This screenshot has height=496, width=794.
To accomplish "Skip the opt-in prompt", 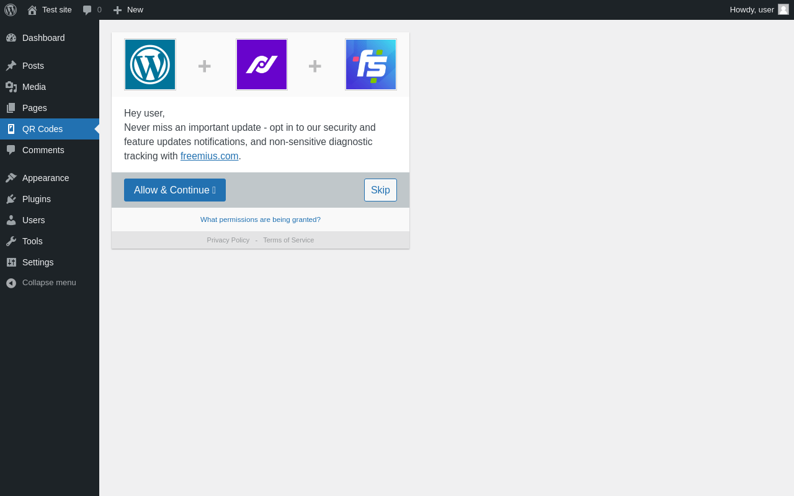I will (x=380, y=190).
